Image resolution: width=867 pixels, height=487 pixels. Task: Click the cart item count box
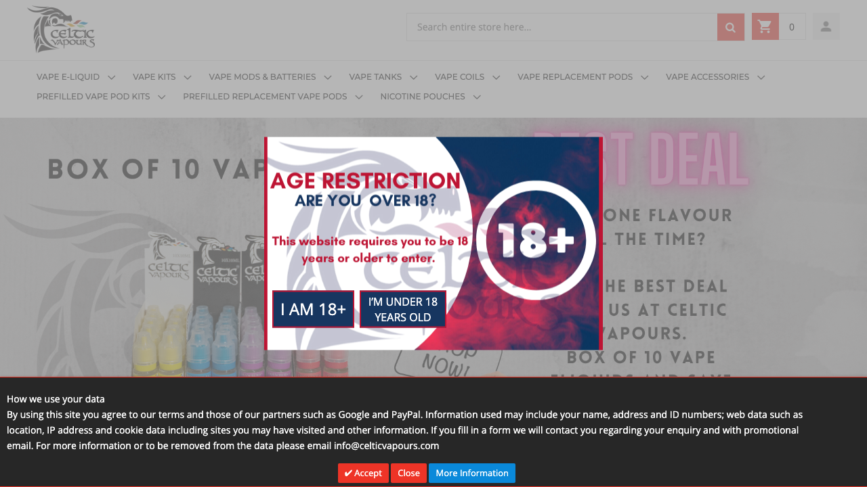tap(792, 27)
